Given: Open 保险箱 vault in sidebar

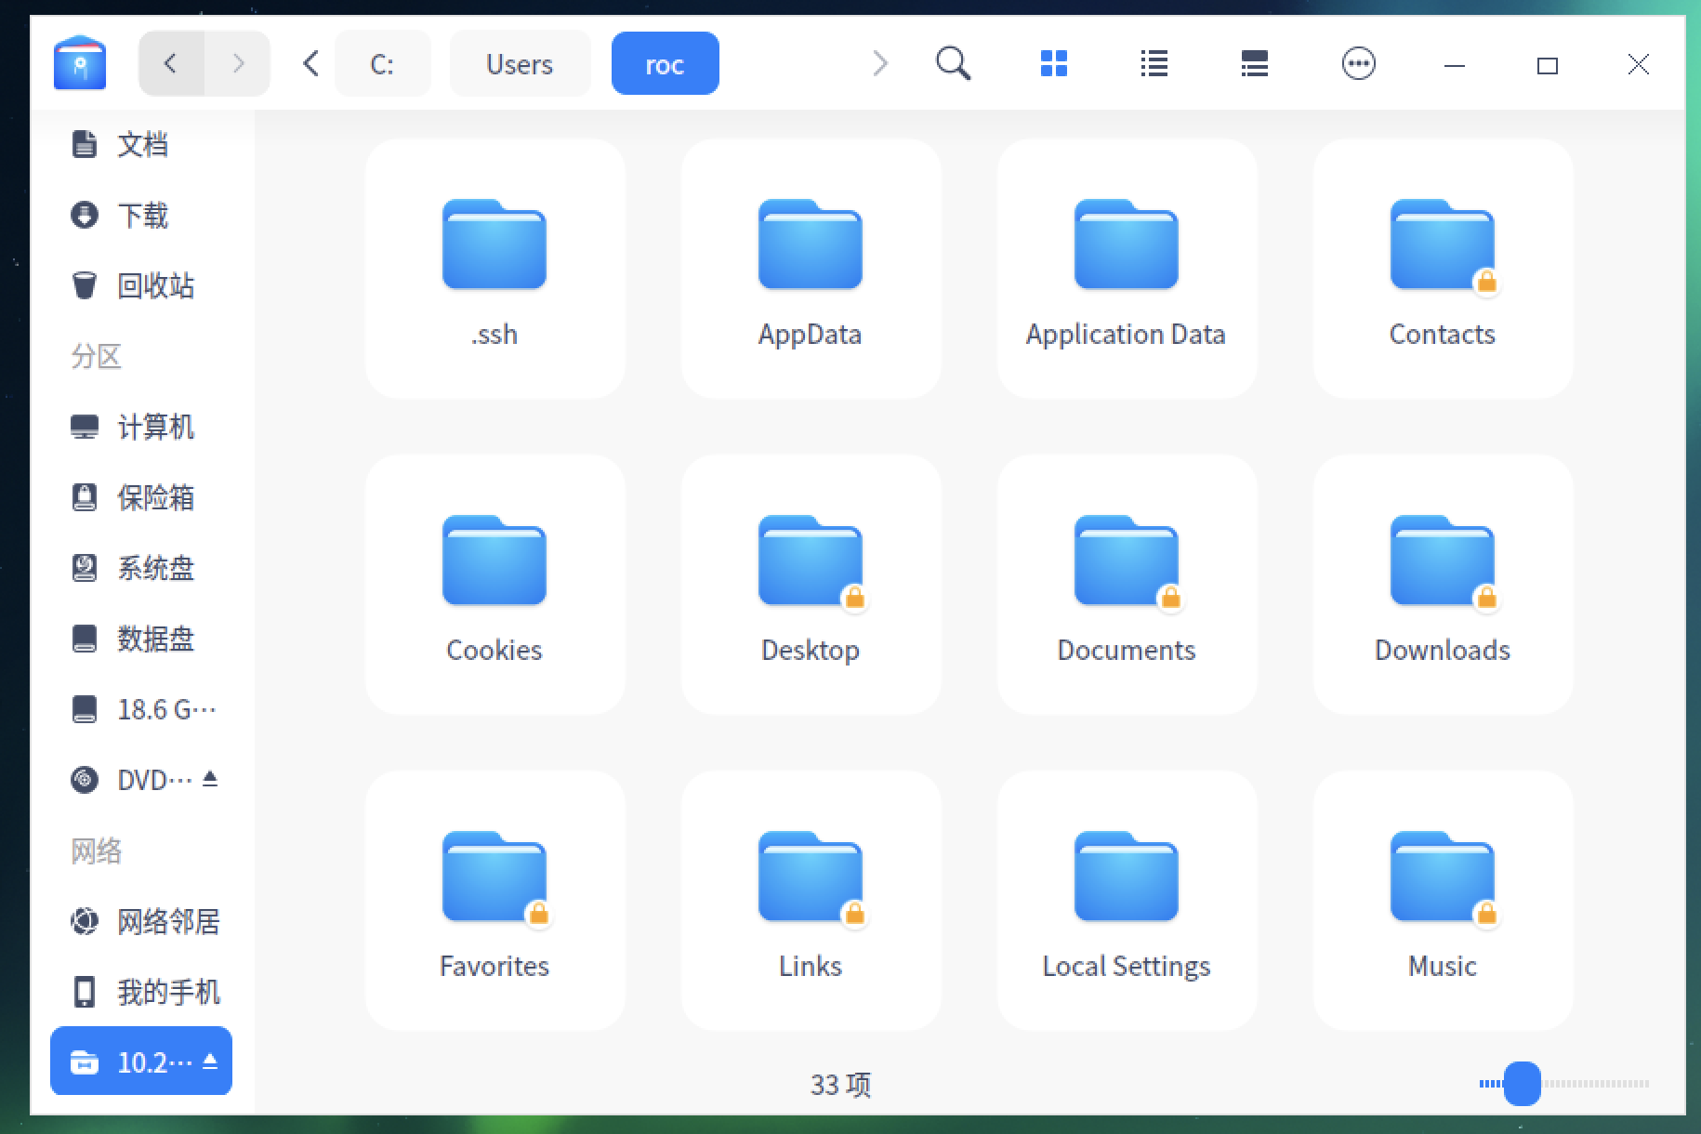Looking at the screenshot, I should click(x=141, y=497).
